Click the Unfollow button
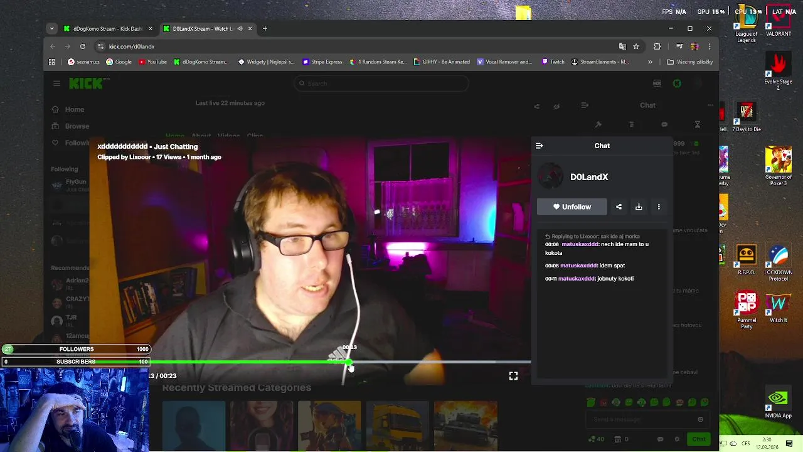Viewport: 803px width, 452px height. pos(572,207)
